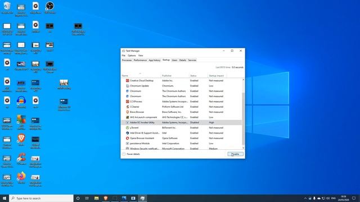360x202 pixels.
Task: Open the Windows Start menu
Action: [4, 198]
